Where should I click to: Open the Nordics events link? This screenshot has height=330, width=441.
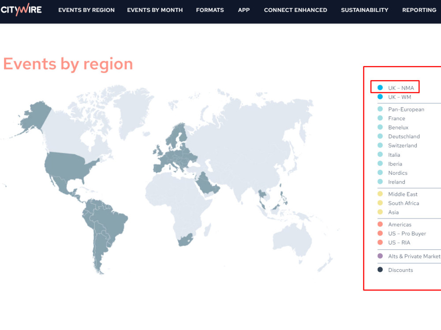coord(398,173)
